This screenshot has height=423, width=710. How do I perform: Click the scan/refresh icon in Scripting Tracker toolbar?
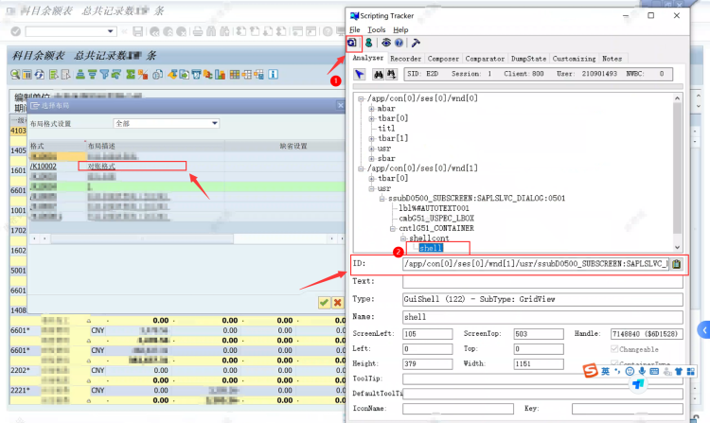(x=354, y=43)
